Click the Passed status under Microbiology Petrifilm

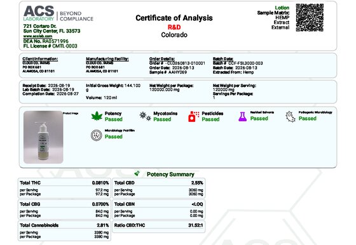pyautogui.click(x=114, y=136)
